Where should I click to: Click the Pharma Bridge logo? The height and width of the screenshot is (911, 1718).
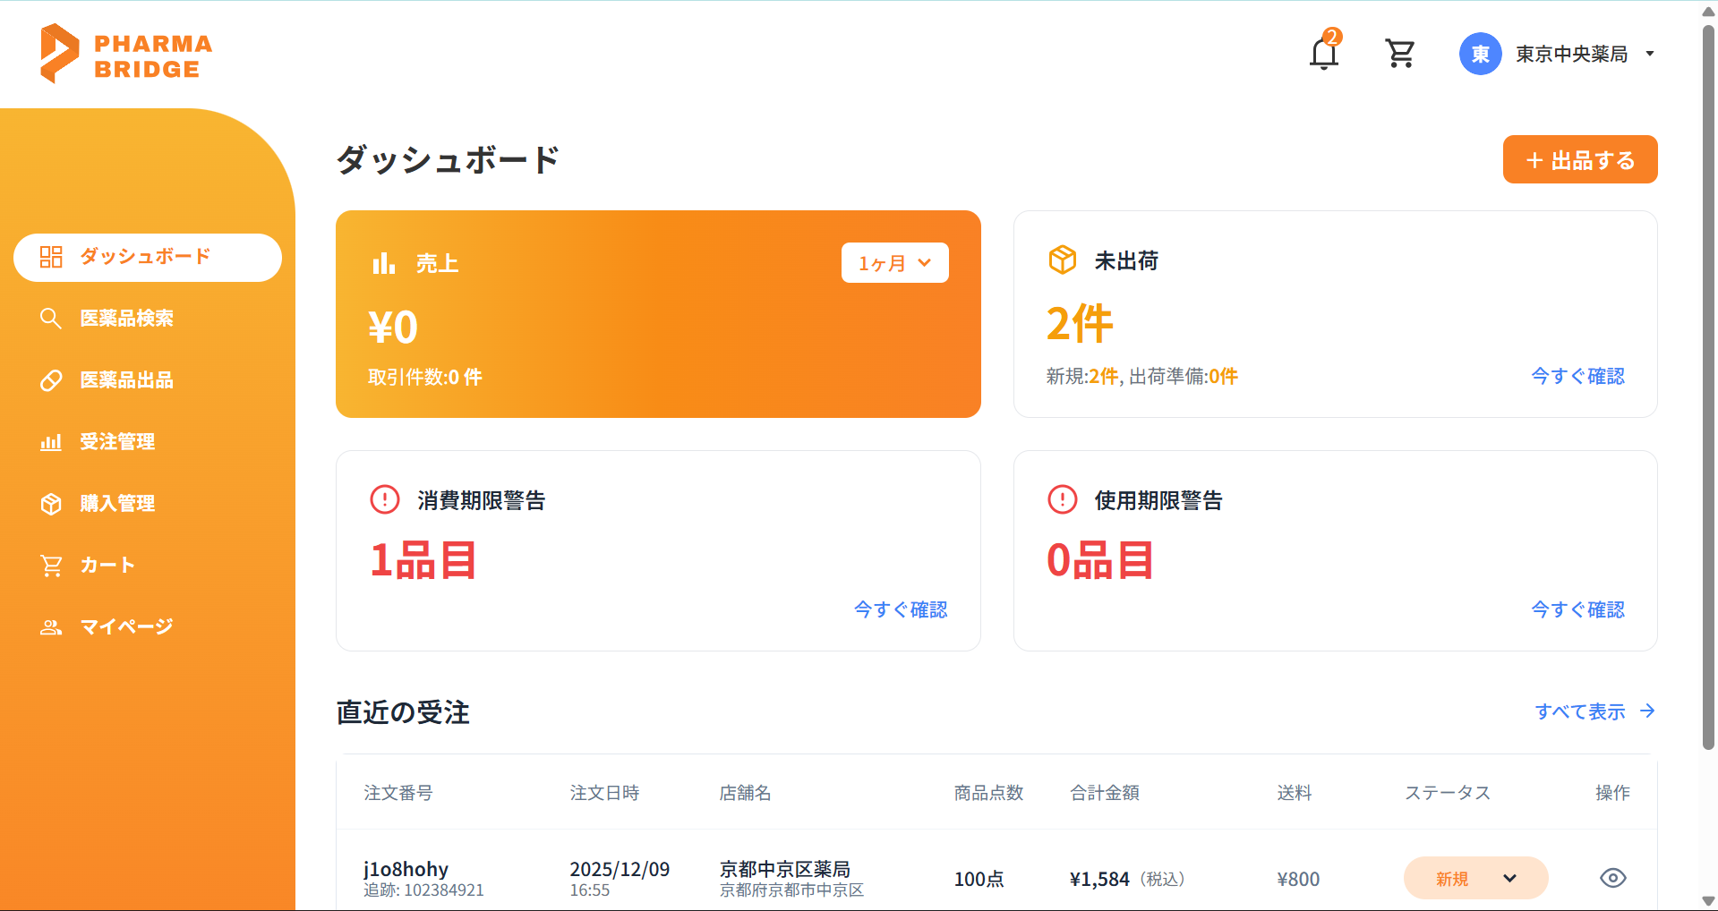pos(126,55)
